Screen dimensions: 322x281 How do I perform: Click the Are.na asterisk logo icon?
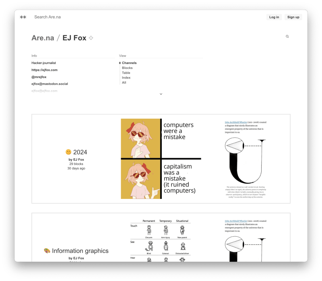tap(23, 17)
